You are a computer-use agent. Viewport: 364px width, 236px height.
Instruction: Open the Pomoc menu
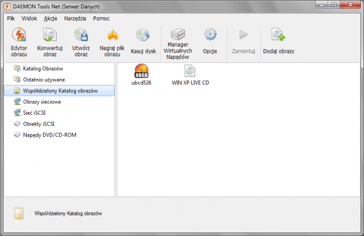click(102, 18)
